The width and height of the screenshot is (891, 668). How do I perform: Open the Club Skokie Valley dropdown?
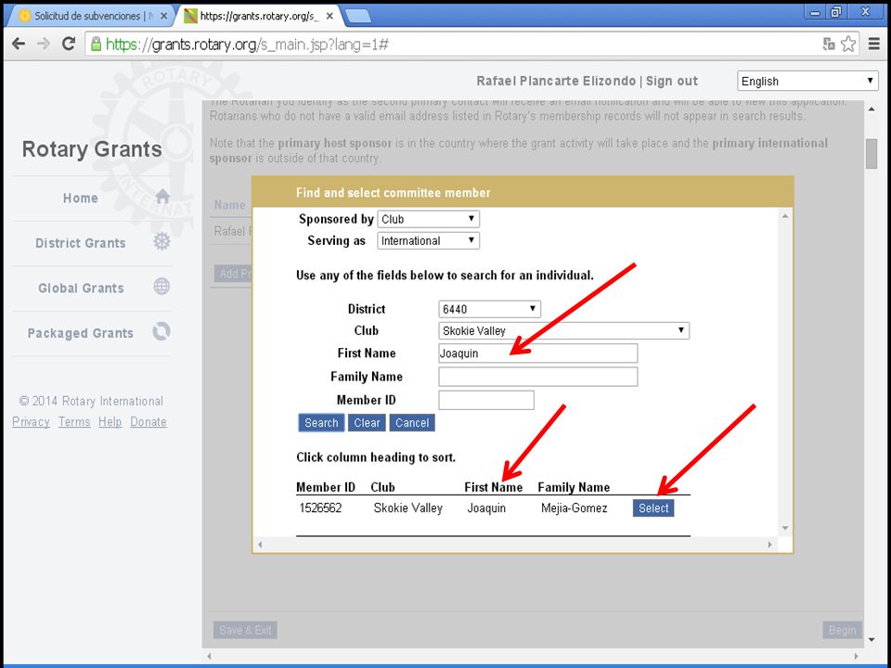point(563,330)
